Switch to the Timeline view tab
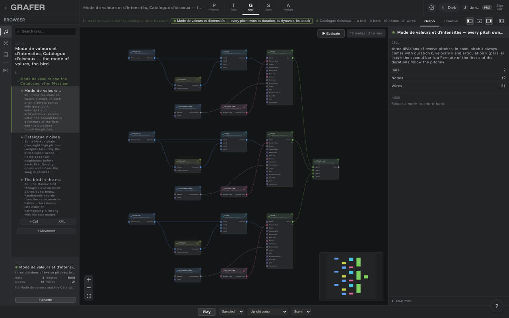509x318 pixels. [x=451, y=21]
